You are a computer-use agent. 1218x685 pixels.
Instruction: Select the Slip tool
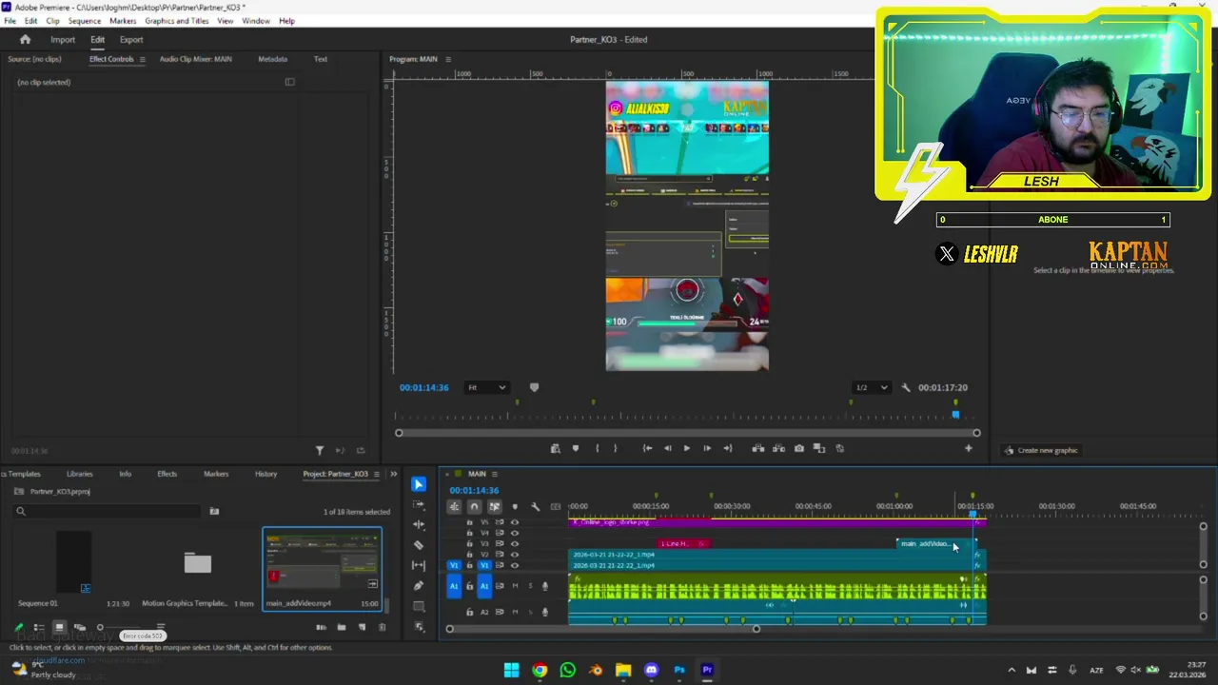[x=419, y=566]
